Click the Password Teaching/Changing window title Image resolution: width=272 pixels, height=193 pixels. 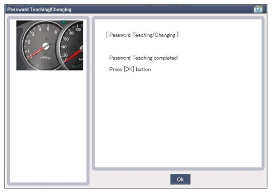(x=40, y=10)
